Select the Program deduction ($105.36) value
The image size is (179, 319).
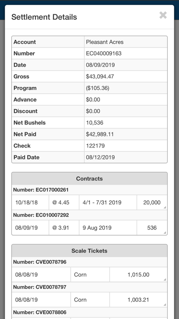click(x=98, y=88)
